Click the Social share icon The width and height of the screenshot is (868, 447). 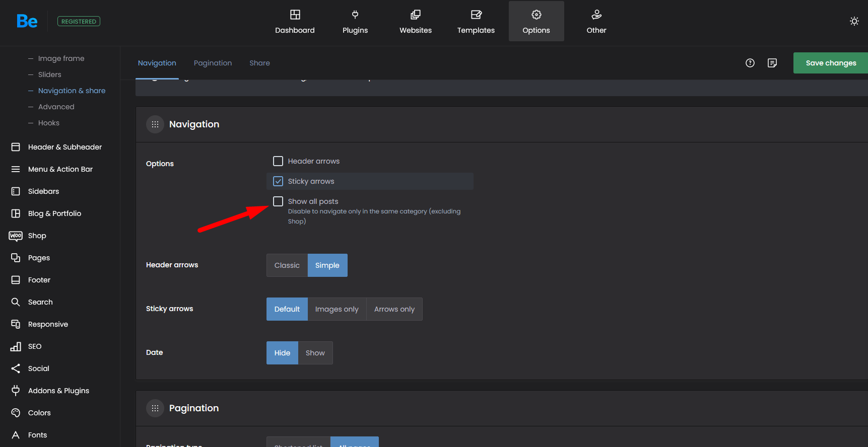pyautogui.click(x=16, y=368)
